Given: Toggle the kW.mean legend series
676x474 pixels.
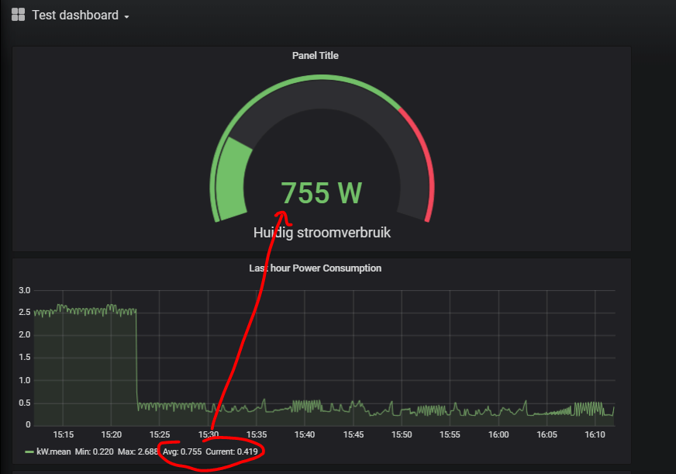Looking at the screenshot, I should (53, 452).
